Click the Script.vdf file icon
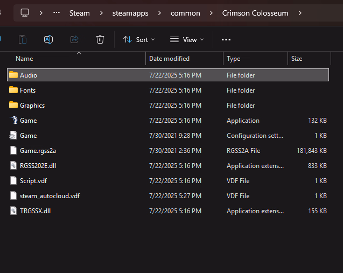This screenshot has width=343, height=273. (13, 181)
